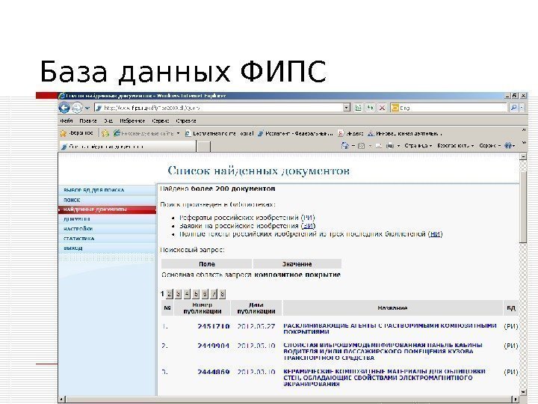Click the НИ library link

tap(436, 234)
